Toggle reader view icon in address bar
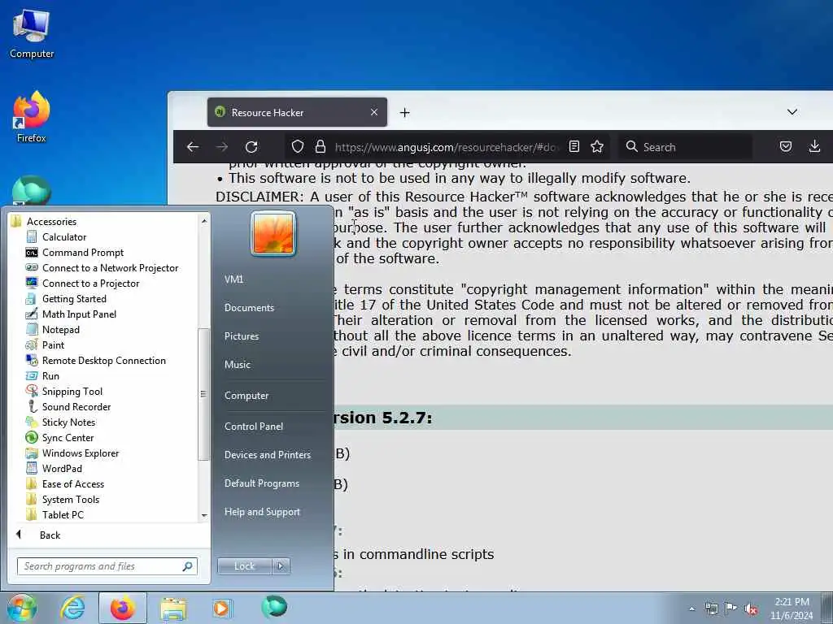Screen dimensions: 833x624 click(574, 146)
